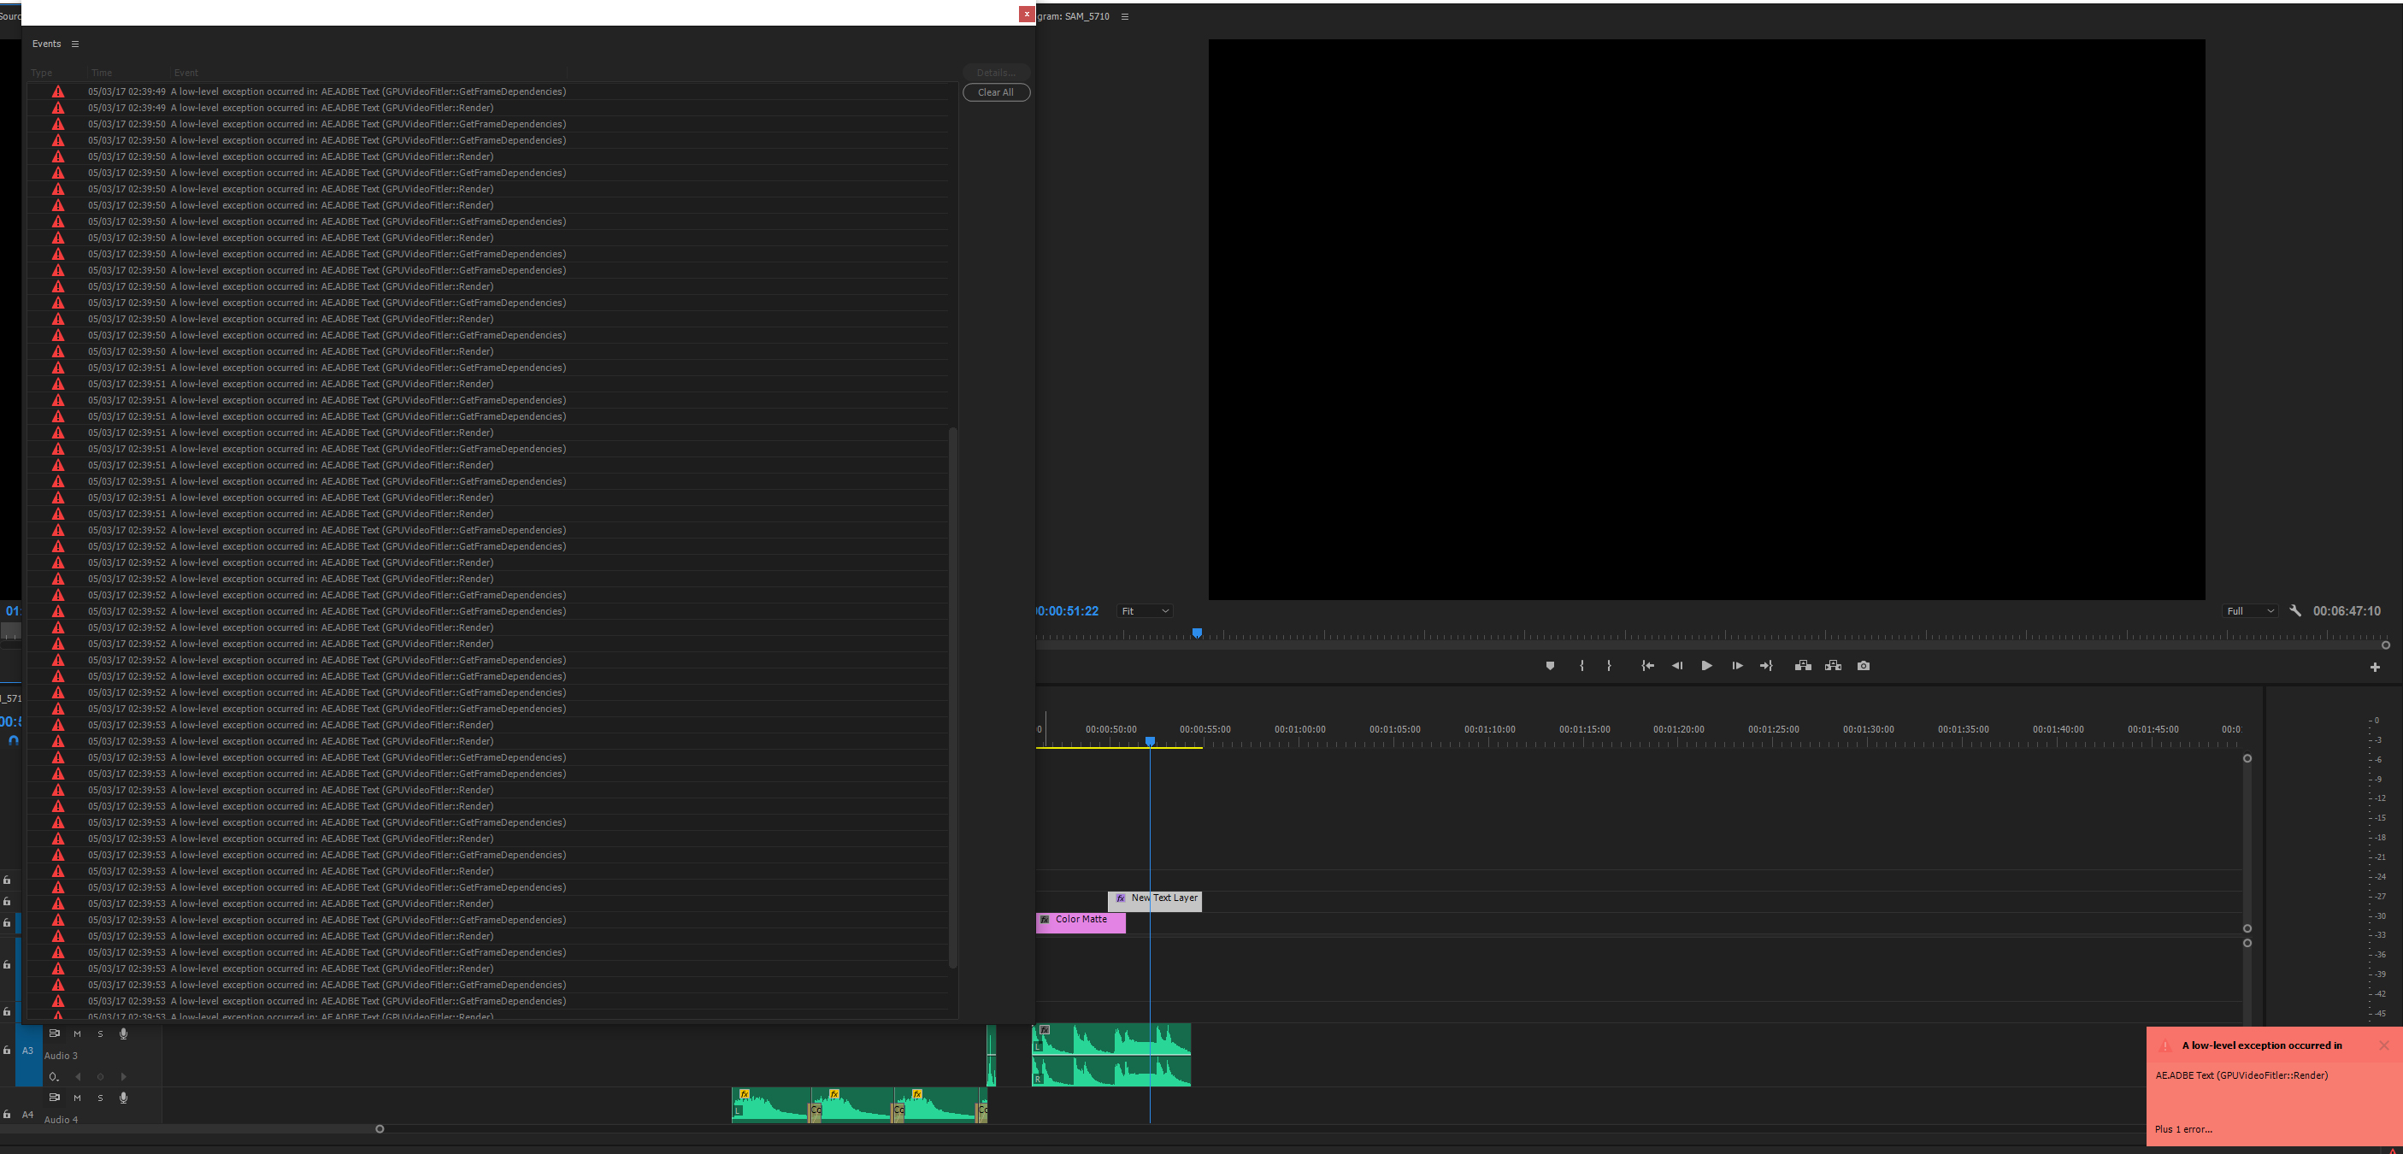Go to previous keyframe on Audio 3
The height and width of the screenshot is (1154, 2403).
pyautogui.click(x=79, y=1076)
